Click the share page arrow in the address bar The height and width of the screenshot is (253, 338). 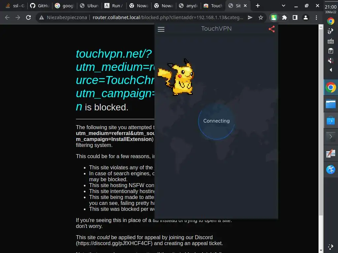pos(250,17)
